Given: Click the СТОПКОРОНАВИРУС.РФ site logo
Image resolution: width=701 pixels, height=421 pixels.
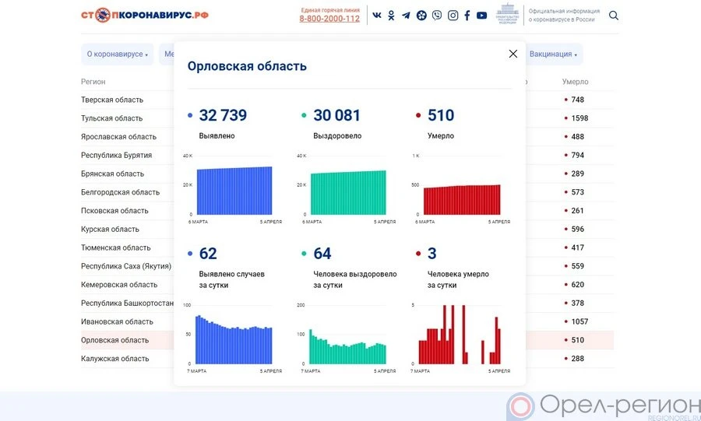Looking at the screenshot, I should pos(145,15).
